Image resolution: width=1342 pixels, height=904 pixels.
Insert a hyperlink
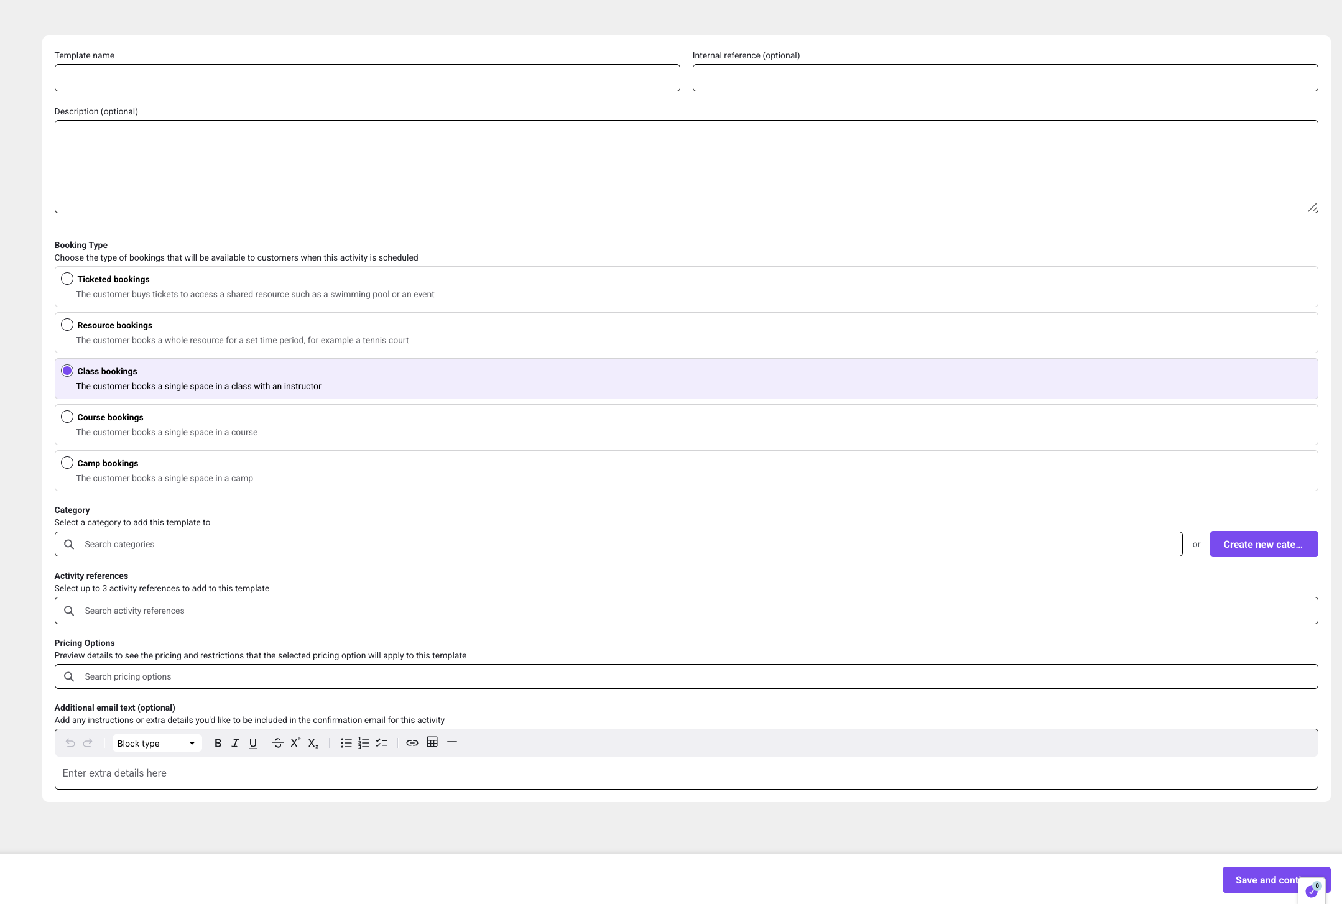(x=412, y=743)
